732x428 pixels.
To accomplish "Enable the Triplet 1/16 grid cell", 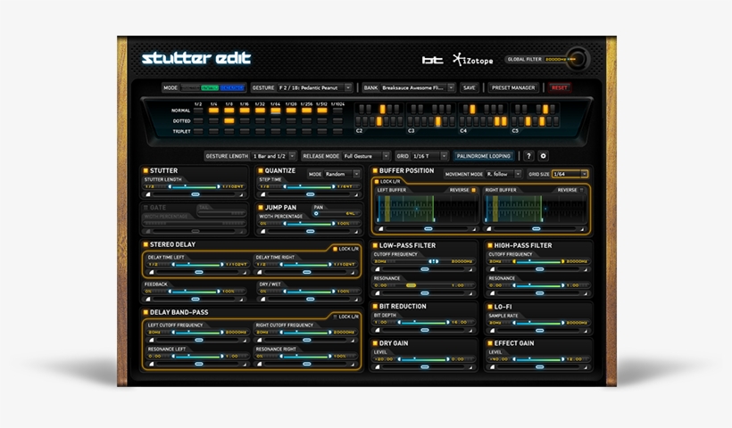I will pyautogui.click(x=245, y=131).
